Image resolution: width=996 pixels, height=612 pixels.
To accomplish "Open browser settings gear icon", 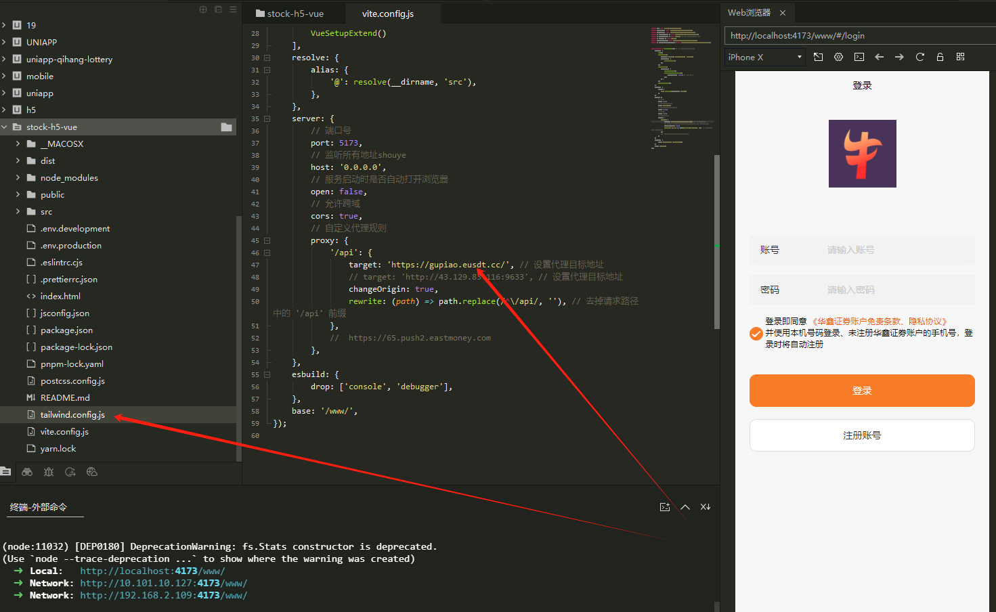I will [x=838, y=57].
